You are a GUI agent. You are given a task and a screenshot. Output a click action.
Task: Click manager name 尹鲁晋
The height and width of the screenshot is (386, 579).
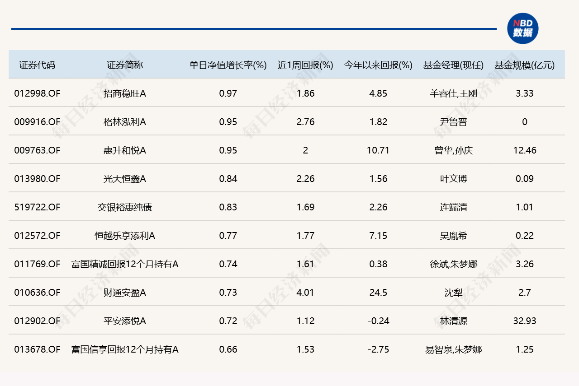[x=454, y=122]
